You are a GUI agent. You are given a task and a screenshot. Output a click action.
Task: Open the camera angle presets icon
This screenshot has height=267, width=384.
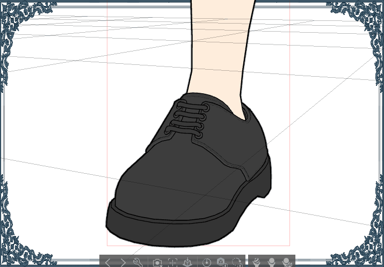(x=157, y=263)
